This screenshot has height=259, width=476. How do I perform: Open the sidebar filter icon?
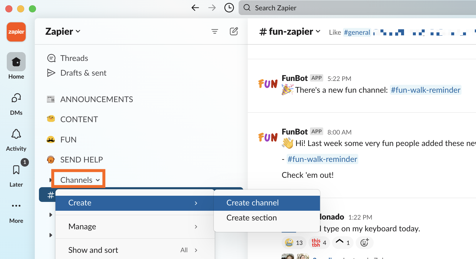pyautogui.click(x=215, y=31)
